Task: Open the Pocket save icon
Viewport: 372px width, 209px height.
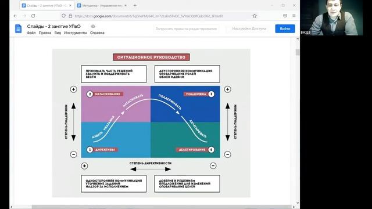Action: (285, 16)
